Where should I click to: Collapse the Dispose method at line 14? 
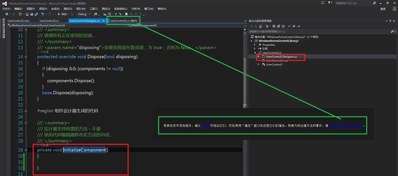pyautogui.click(x=25, y=57)
